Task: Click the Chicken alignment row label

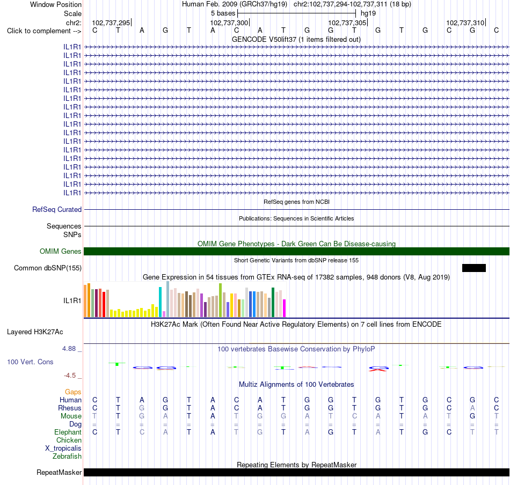Action: point(69,440)
